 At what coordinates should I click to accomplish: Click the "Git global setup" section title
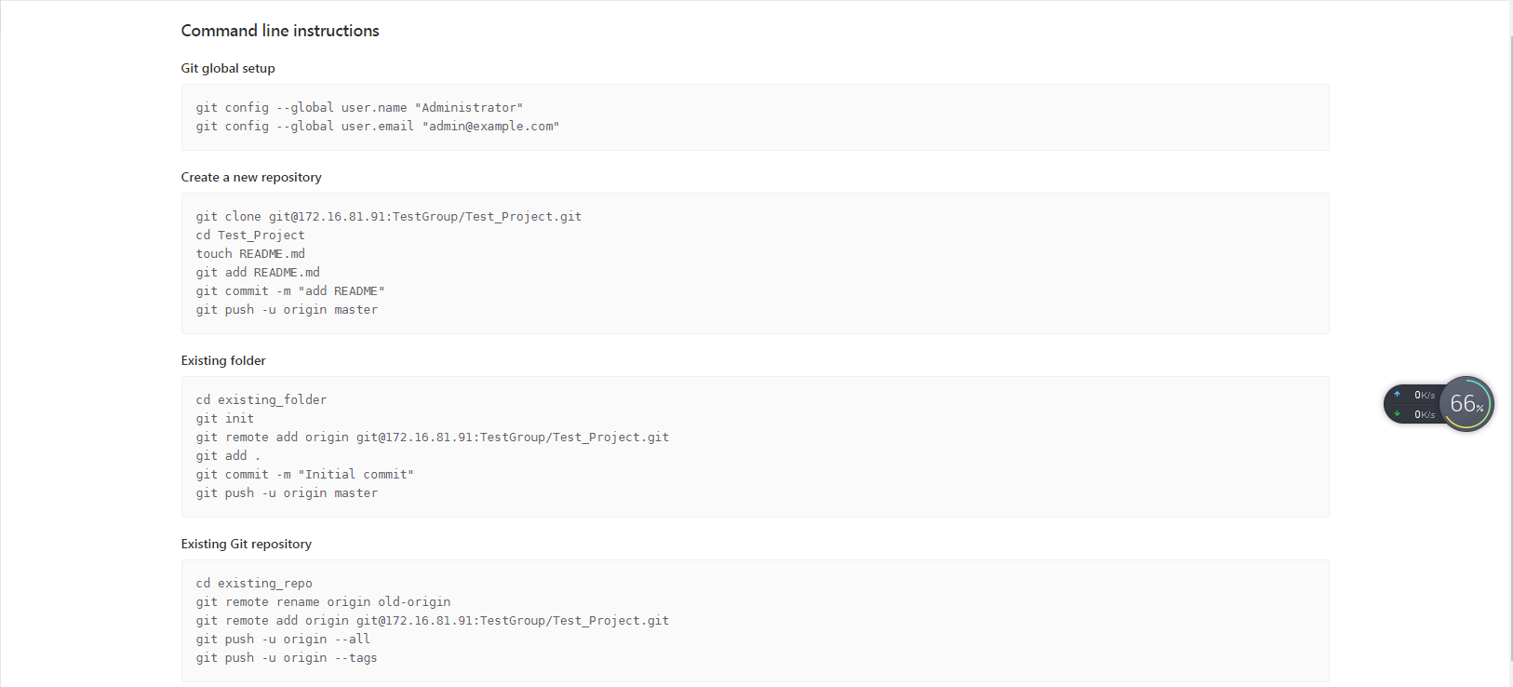pos(228,68)
